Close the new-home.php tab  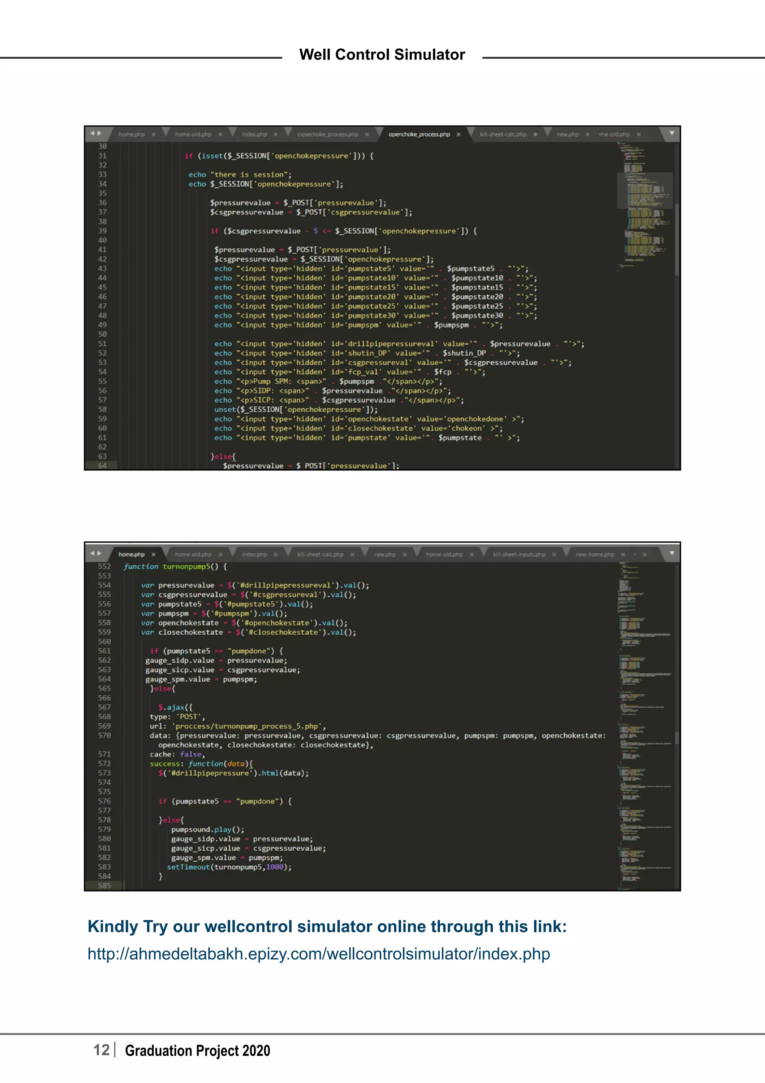pos(623,554)
